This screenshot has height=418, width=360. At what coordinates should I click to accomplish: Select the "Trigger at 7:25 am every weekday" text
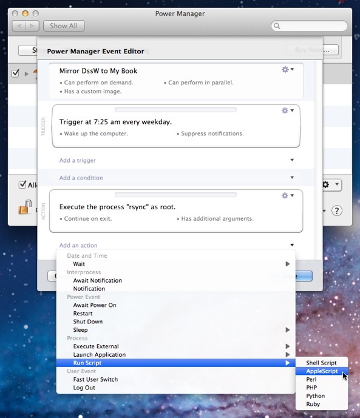click(x=115, y=122)
